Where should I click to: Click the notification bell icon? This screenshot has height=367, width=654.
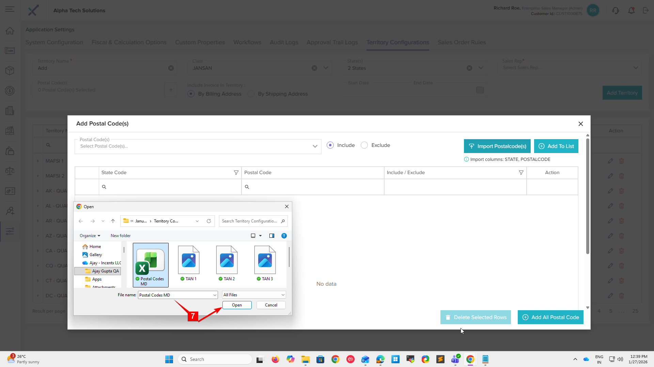tap(631, 11)
